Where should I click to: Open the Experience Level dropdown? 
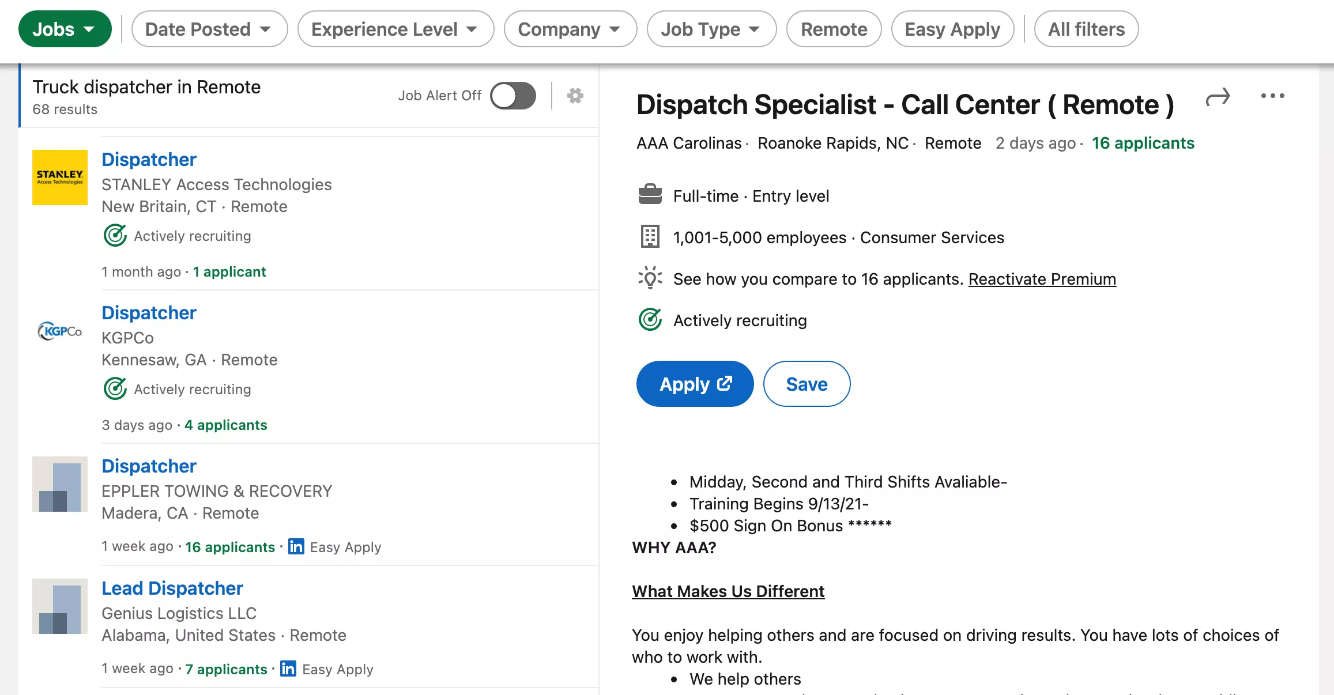tap(395, 29)
